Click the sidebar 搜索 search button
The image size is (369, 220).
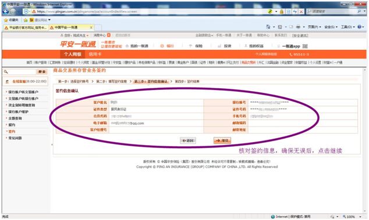coord(42,72)
